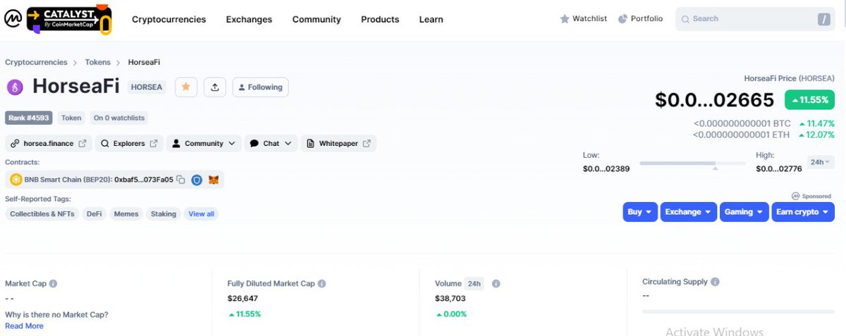Click the Collectibles & NFTs tag
846x336 pixels.
tap(42, 214)
